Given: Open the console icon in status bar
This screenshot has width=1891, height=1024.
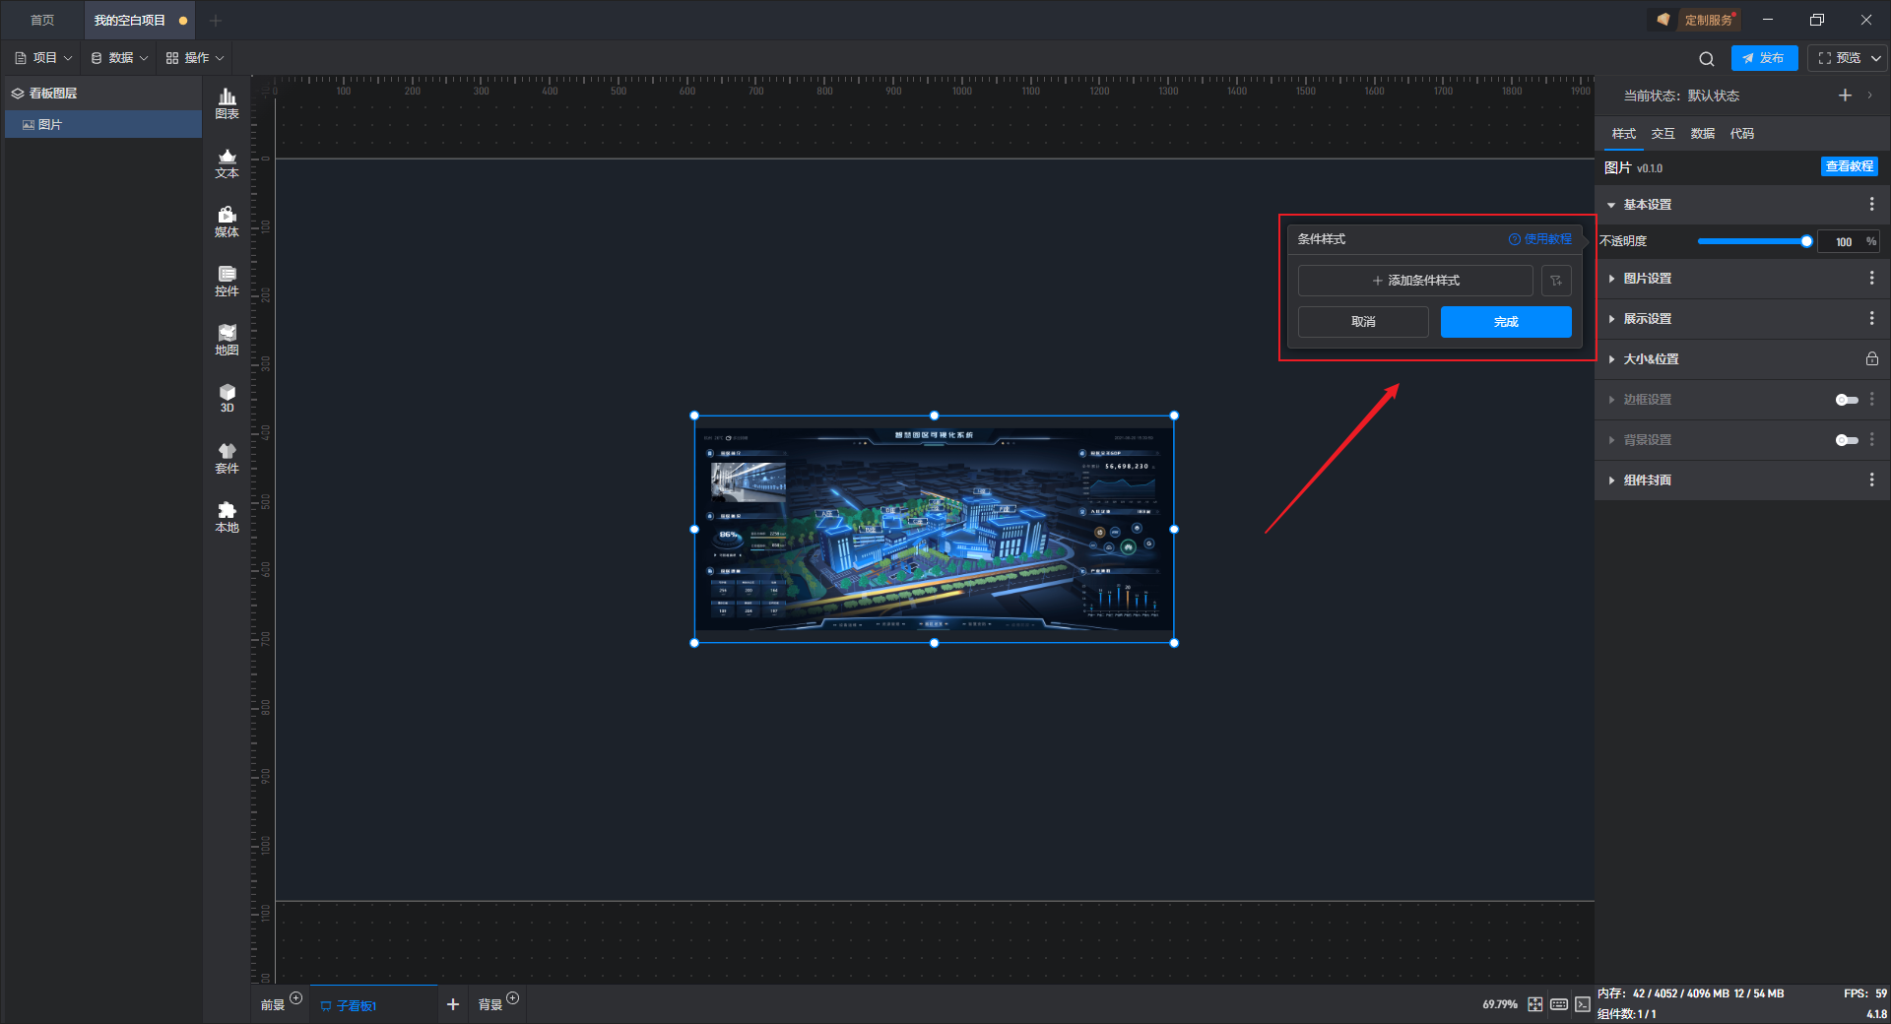Looking at the screenshot, I should tap(1583, 1004).
